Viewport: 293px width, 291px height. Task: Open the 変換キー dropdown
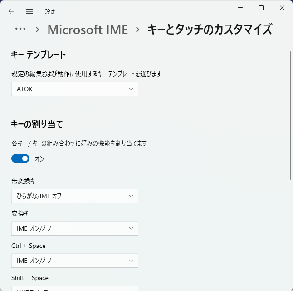click(75, 228)
